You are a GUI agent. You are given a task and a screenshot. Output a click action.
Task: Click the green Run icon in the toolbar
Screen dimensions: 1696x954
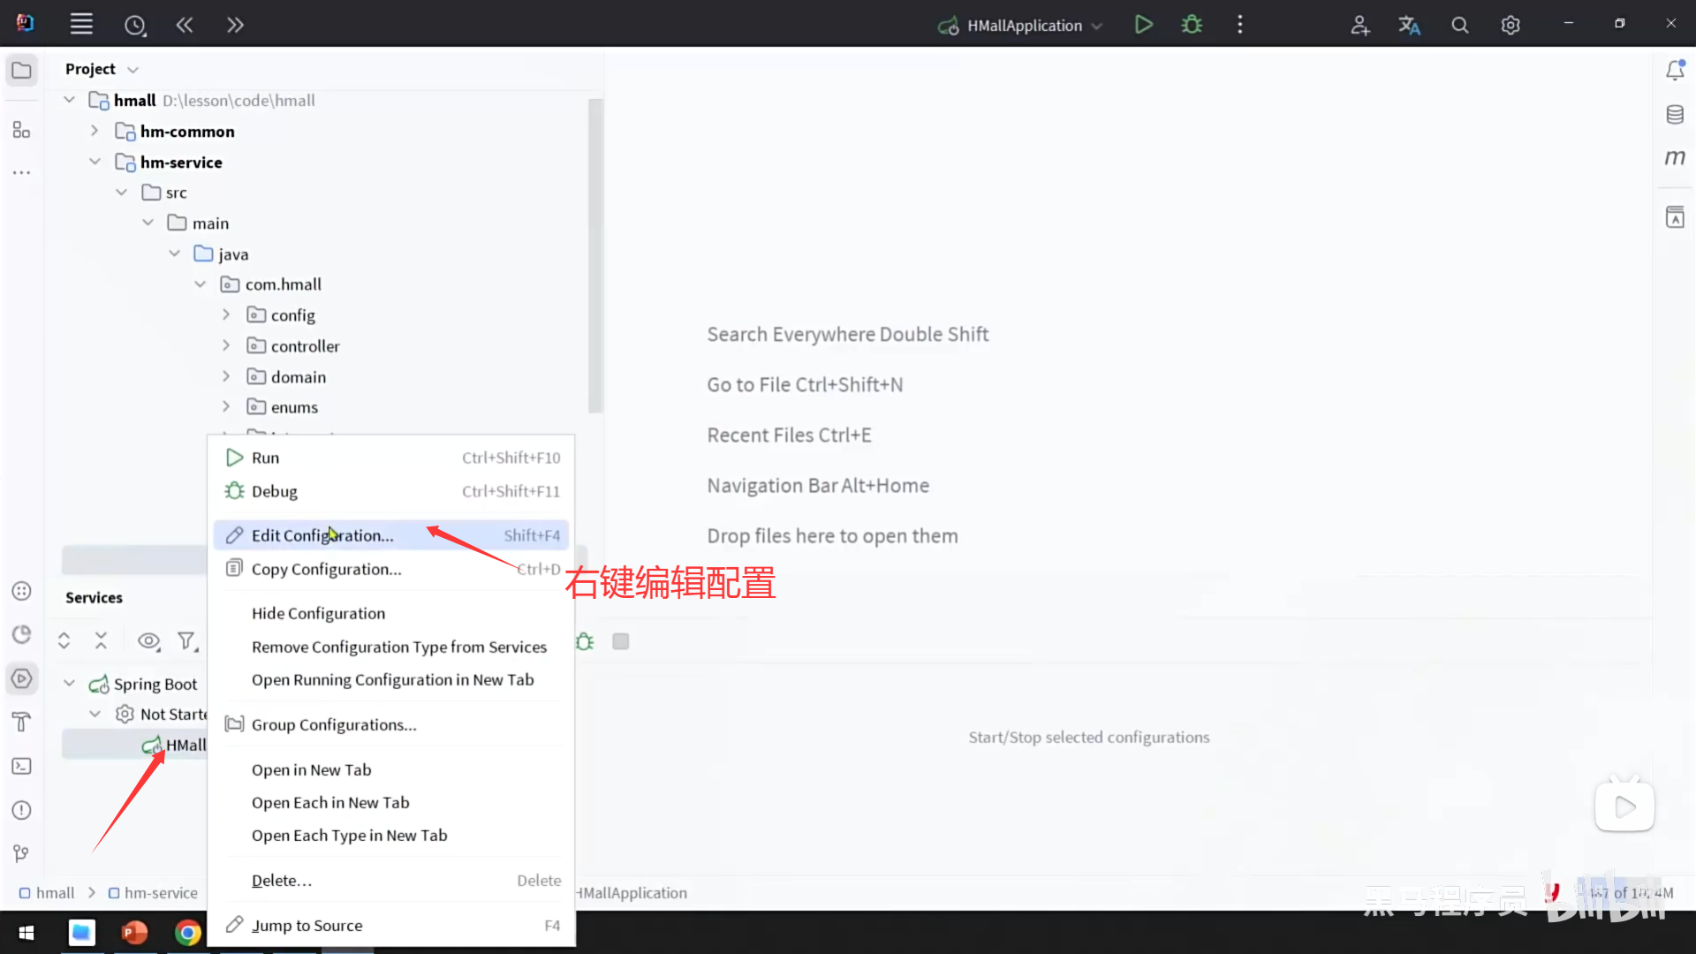tap(1143, 24)
